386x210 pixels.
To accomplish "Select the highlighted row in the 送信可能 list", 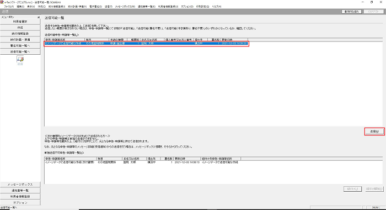I will click(x=147, y=44).
